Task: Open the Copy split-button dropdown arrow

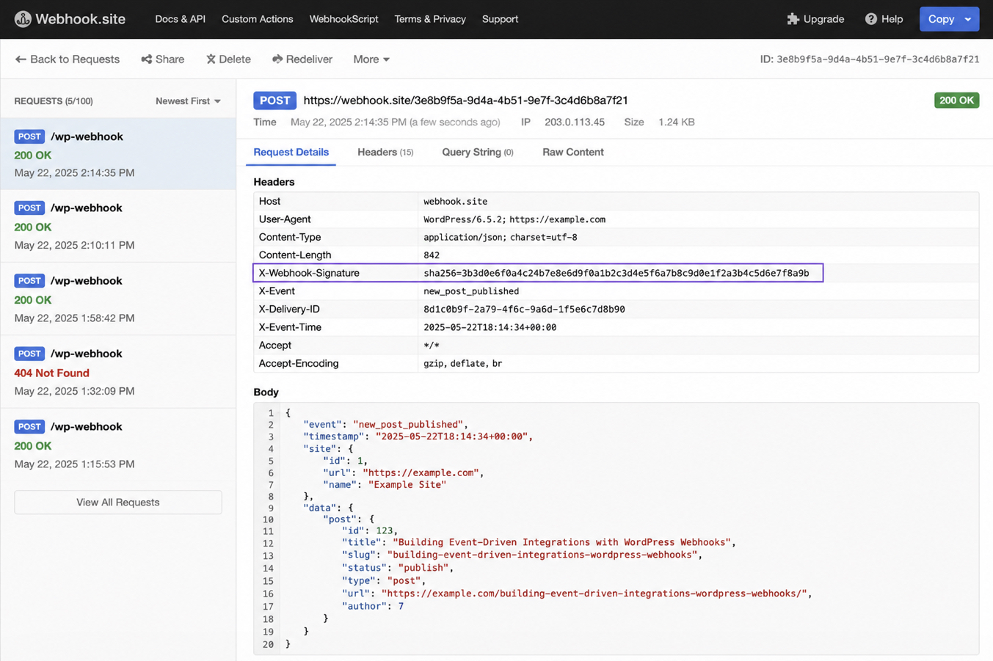Action: coord(968,19)
